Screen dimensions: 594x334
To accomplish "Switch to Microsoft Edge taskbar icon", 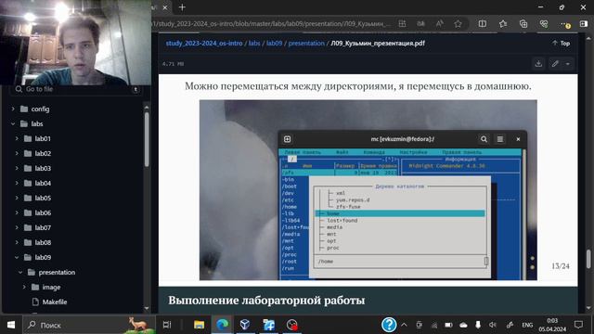I will 222,325.
